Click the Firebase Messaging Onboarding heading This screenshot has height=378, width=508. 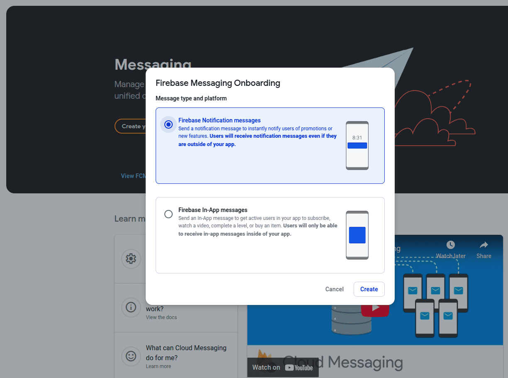click(218, 83)
